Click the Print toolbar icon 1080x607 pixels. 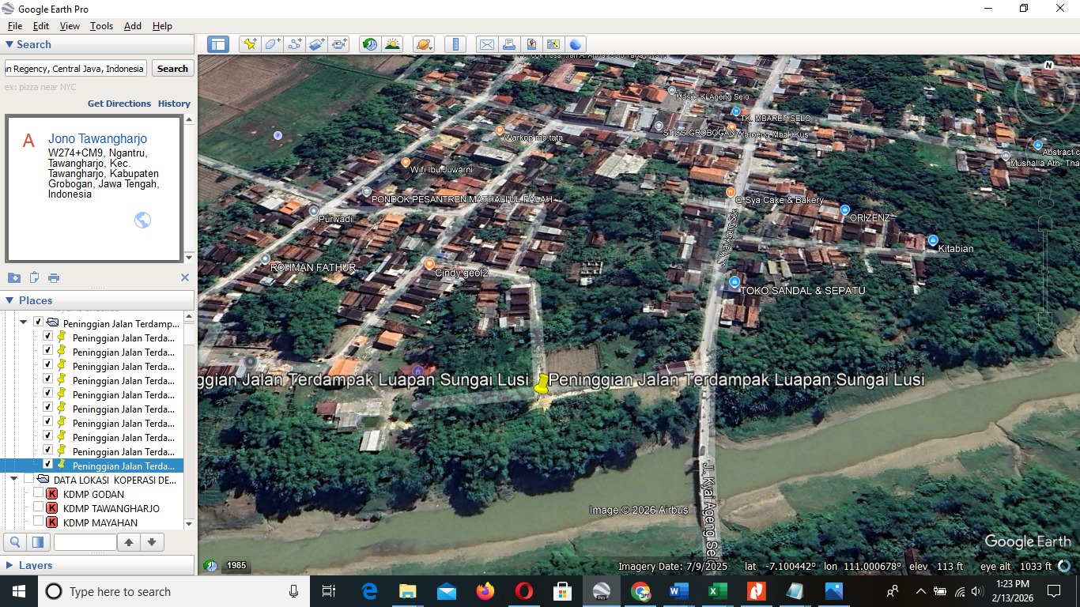[x=509, y=44]
